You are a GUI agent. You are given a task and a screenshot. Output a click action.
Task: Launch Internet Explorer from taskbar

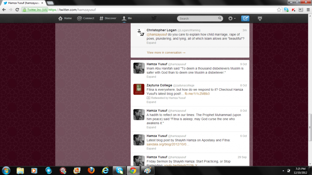(105, 171)
